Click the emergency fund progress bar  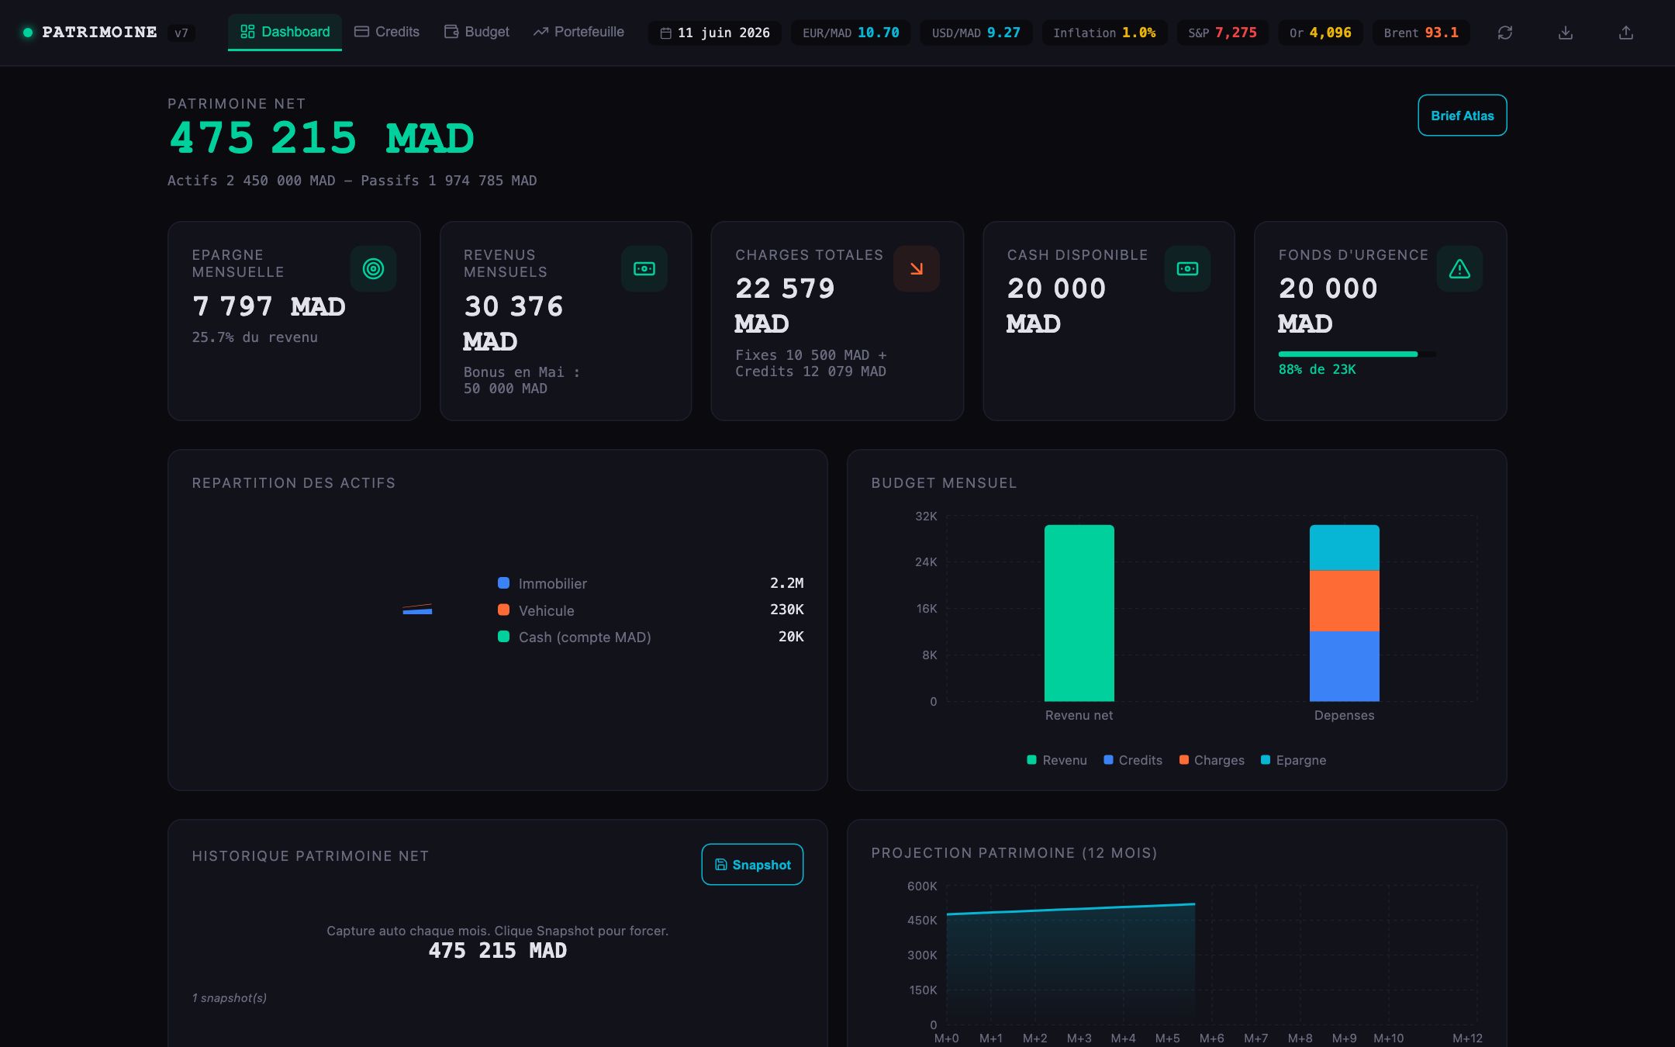click(1357, 354)
